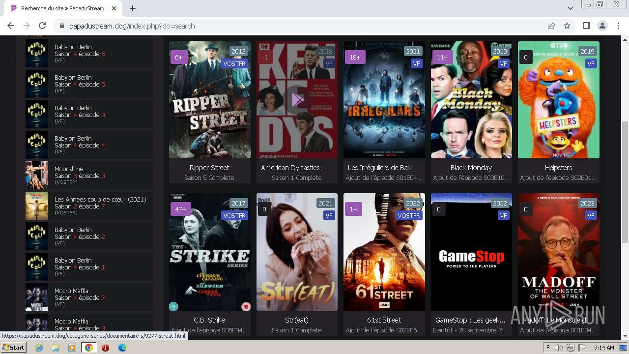Open the 61st Street poster
The image size is (629, 354).
(384, 252)
